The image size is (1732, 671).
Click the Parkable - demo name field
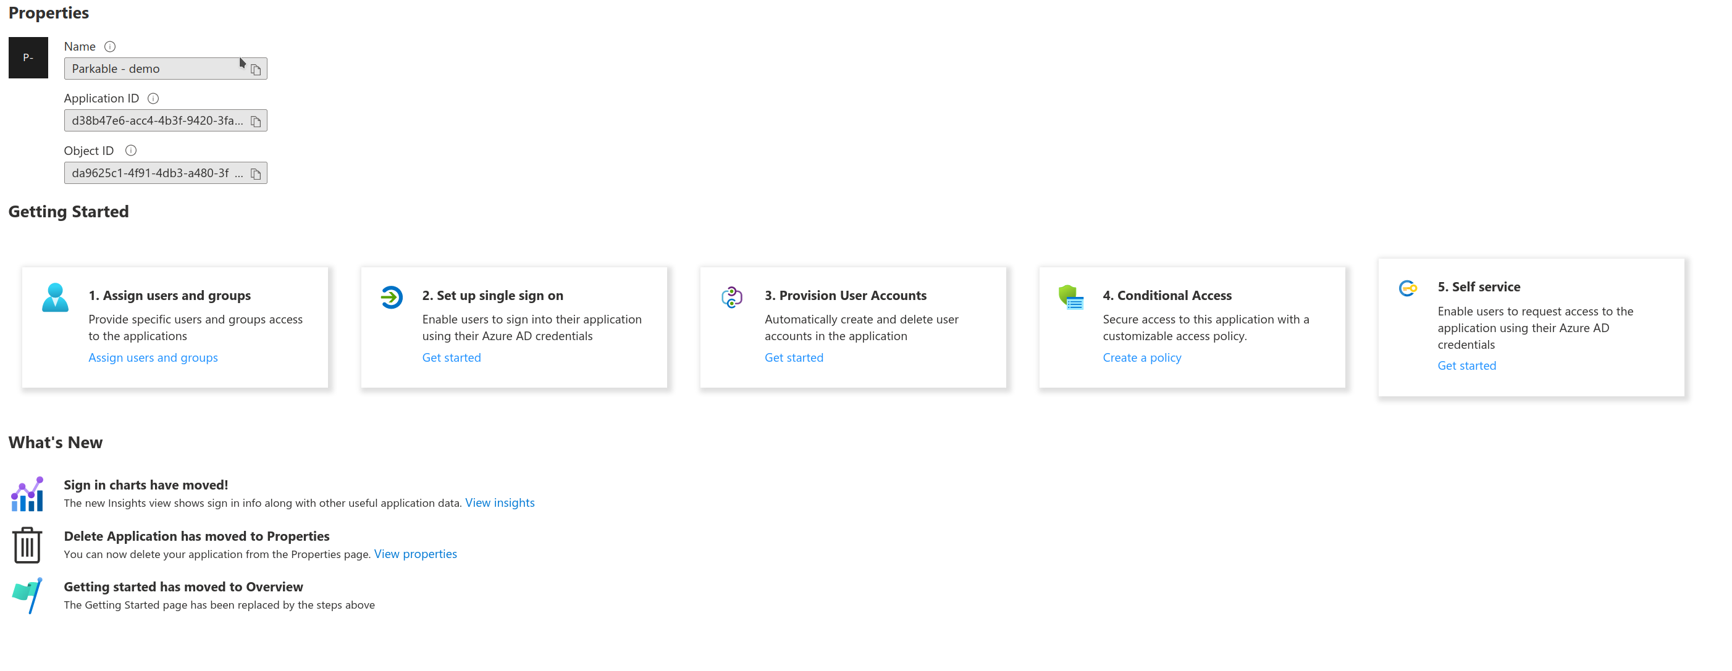pyautogui.click(x=154, y=68)
